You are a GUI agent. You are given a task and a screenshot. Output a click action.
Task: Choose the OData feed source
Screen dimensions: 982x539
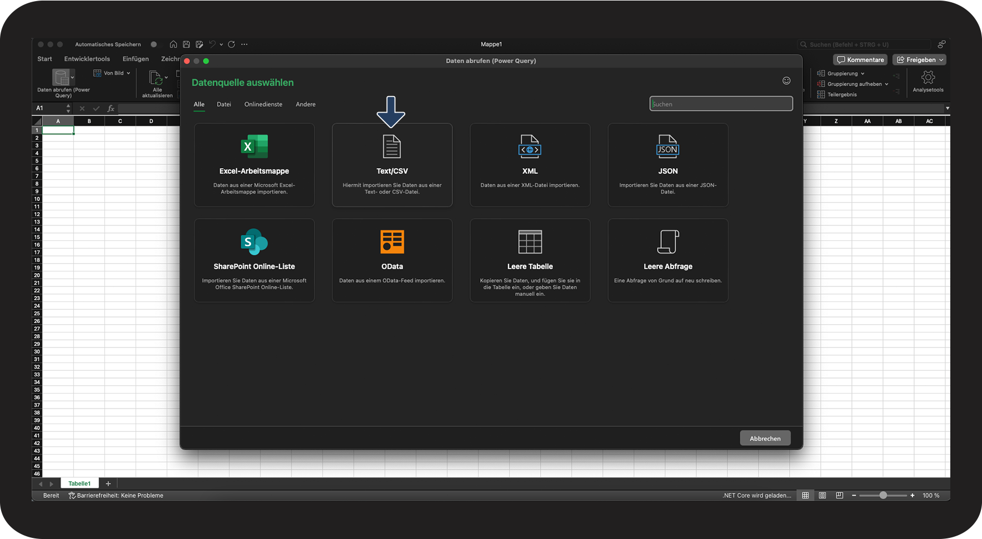click(392, 260)
